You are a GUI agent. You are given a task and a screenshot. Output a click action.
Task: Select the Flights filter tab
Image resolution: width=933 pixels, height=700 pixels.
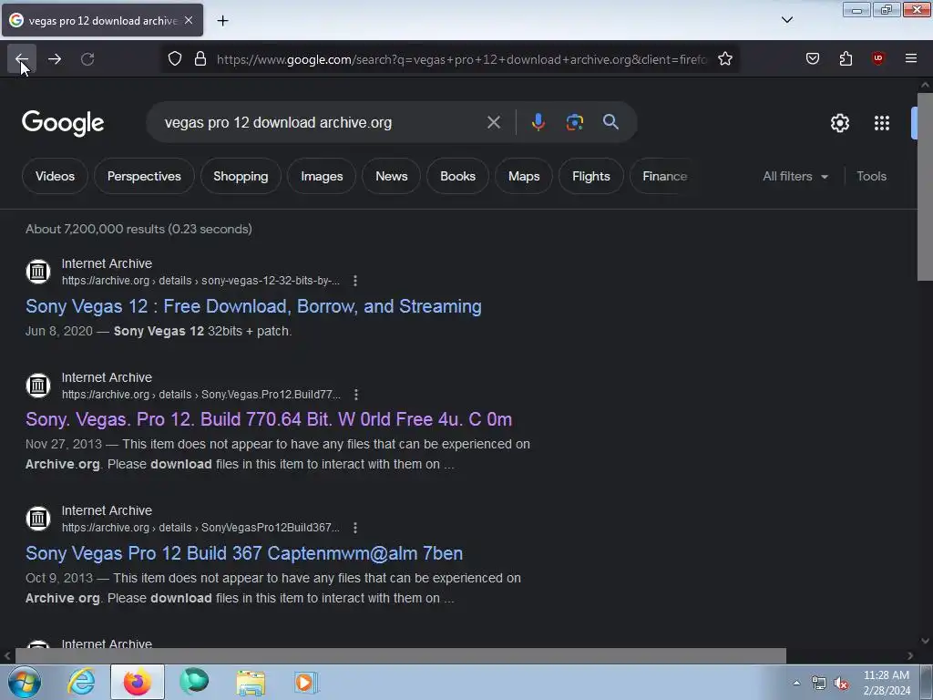(x=590, y=176)
